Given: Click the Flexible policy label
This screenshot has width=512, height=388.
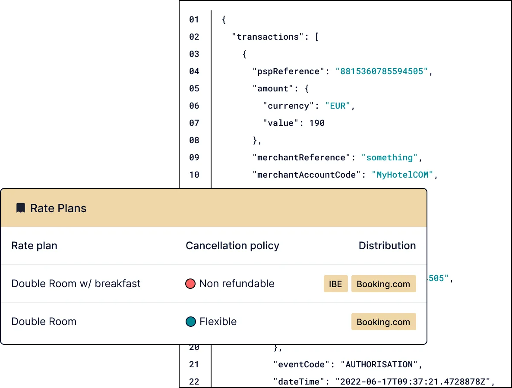Looking at the screenshot, I should click(x=218, y=322).
